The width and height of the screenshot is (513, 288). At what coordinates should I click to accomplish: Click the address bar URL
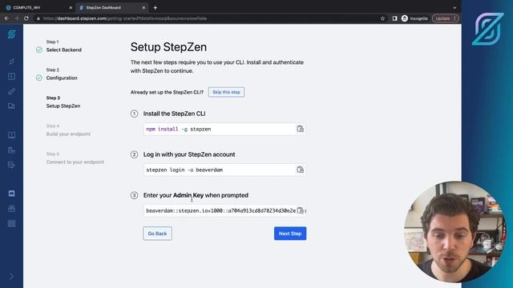coord(125,18)
